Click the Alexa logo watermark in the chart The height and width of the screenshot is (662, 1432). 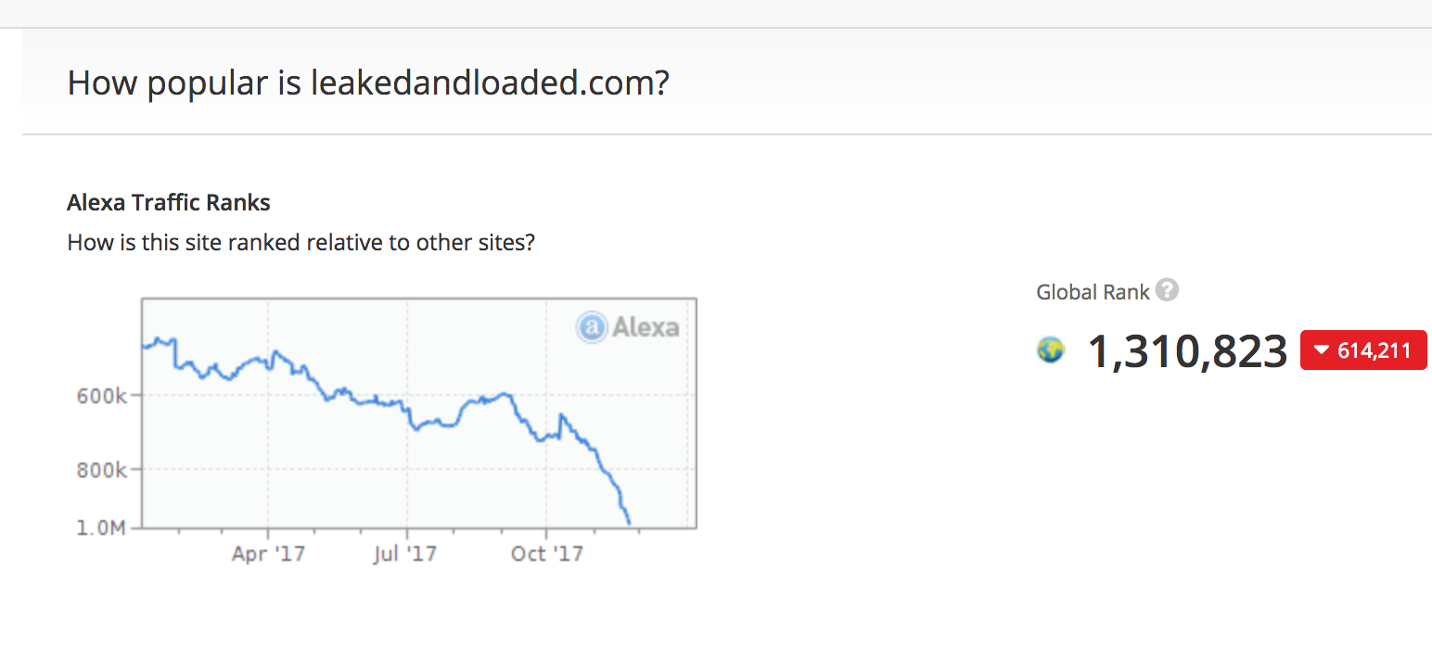(628, 326)
